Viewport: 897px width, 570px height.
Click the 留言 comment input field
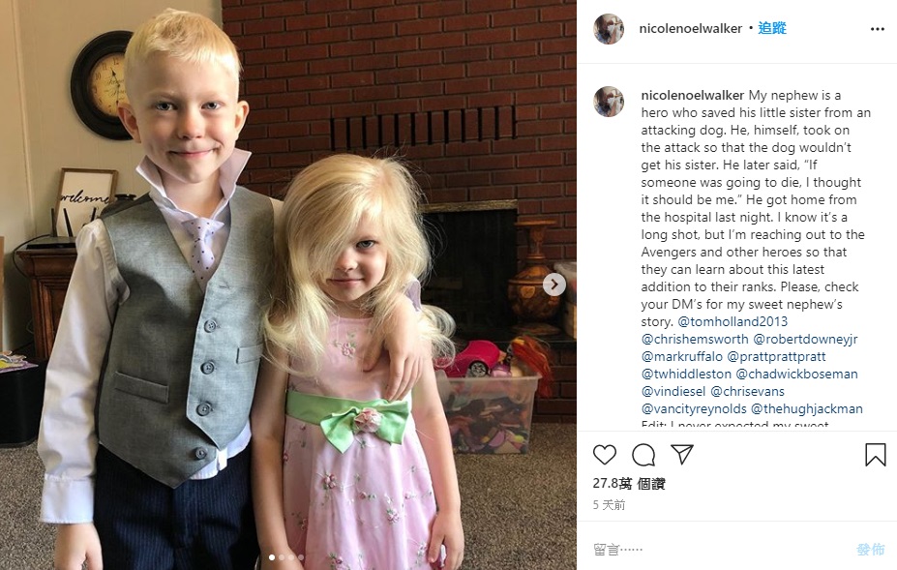point(721,550)
